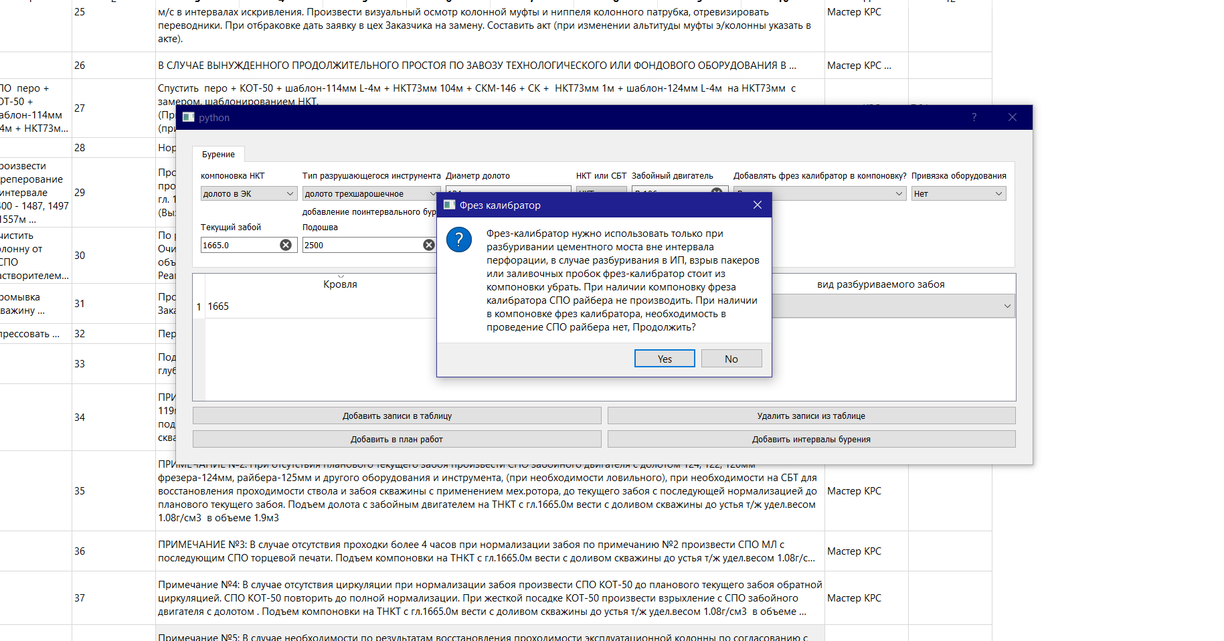
Task: Select row number 28 in the background table
Action: point(114,148)
